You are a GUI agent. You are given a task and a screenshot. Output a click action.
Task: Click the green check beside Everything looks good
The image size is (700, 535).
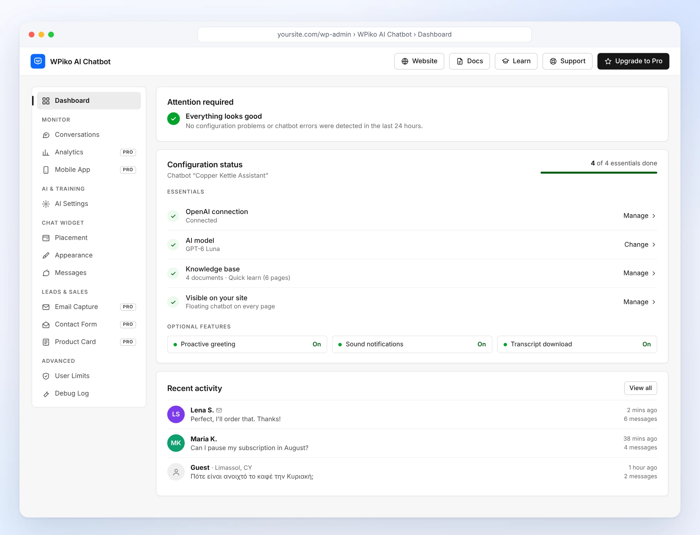[174, 119]
